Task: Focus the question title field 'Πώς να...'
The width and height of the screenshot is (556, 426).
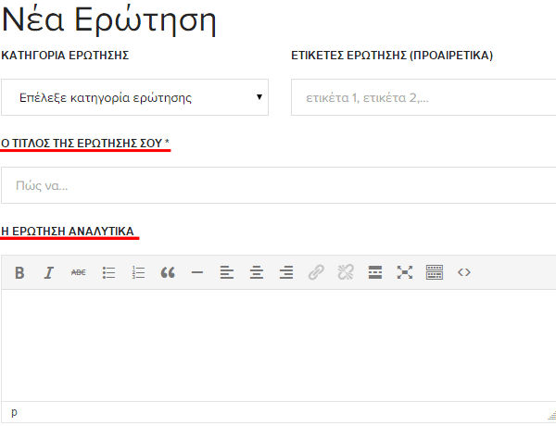Action: pos(278,185)
